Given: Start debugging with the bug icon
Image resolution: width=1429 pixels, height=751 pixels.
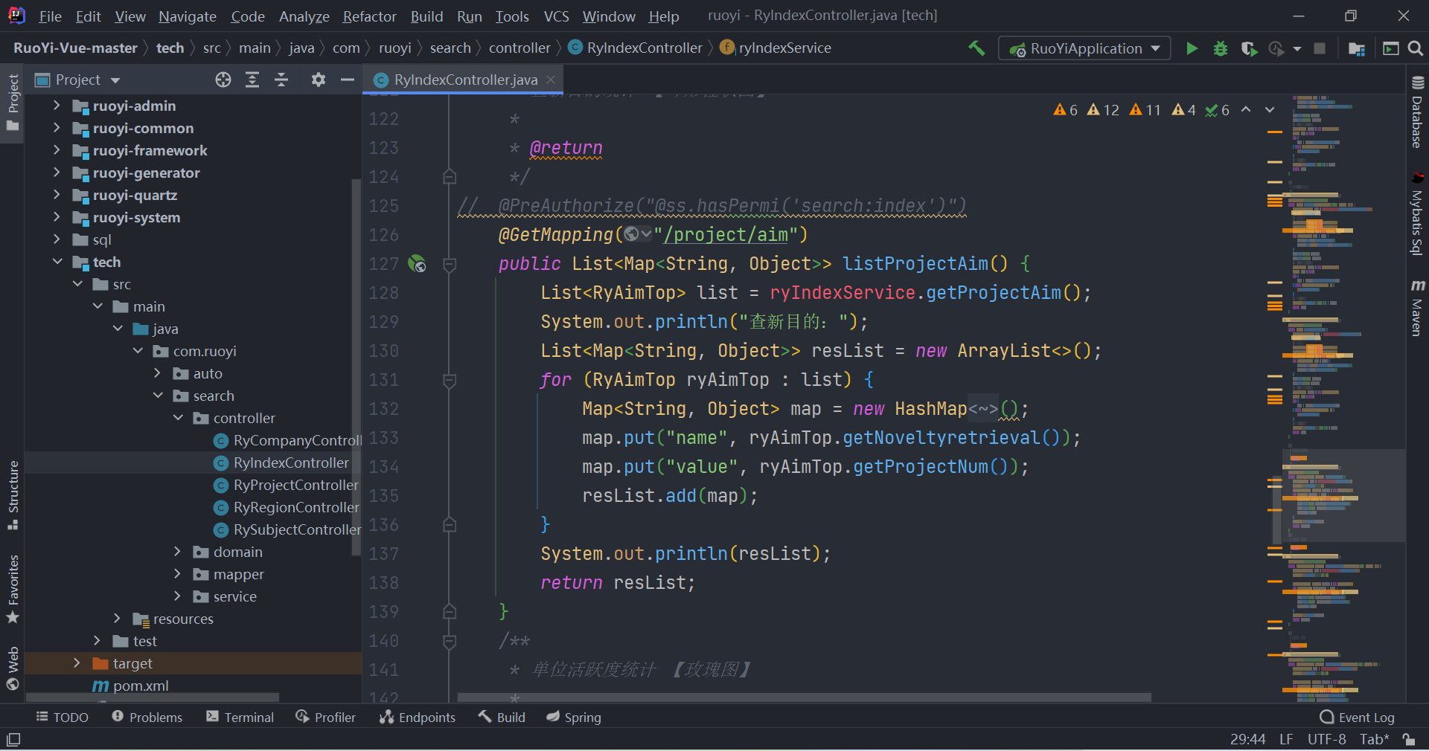Looking at the screenshot, I should click(1221, 48).
